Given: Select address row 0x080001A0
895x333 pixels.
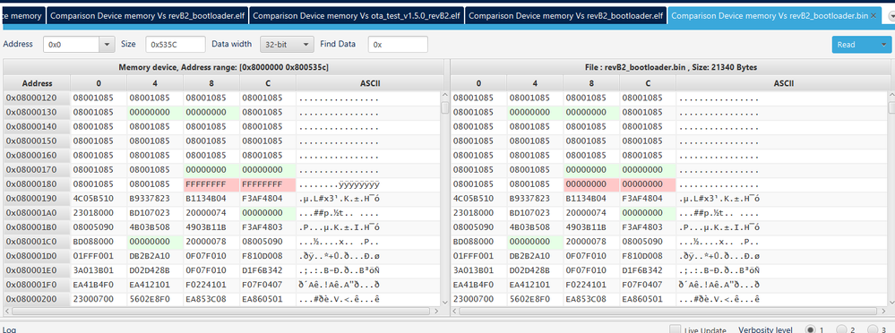Looking at the screenshot, I should pos(37,213).
